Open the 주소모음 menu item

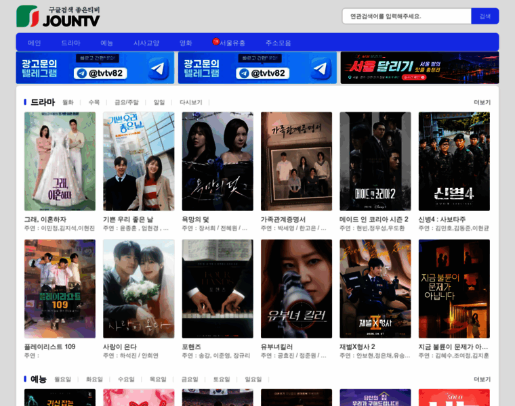point(279,43)
